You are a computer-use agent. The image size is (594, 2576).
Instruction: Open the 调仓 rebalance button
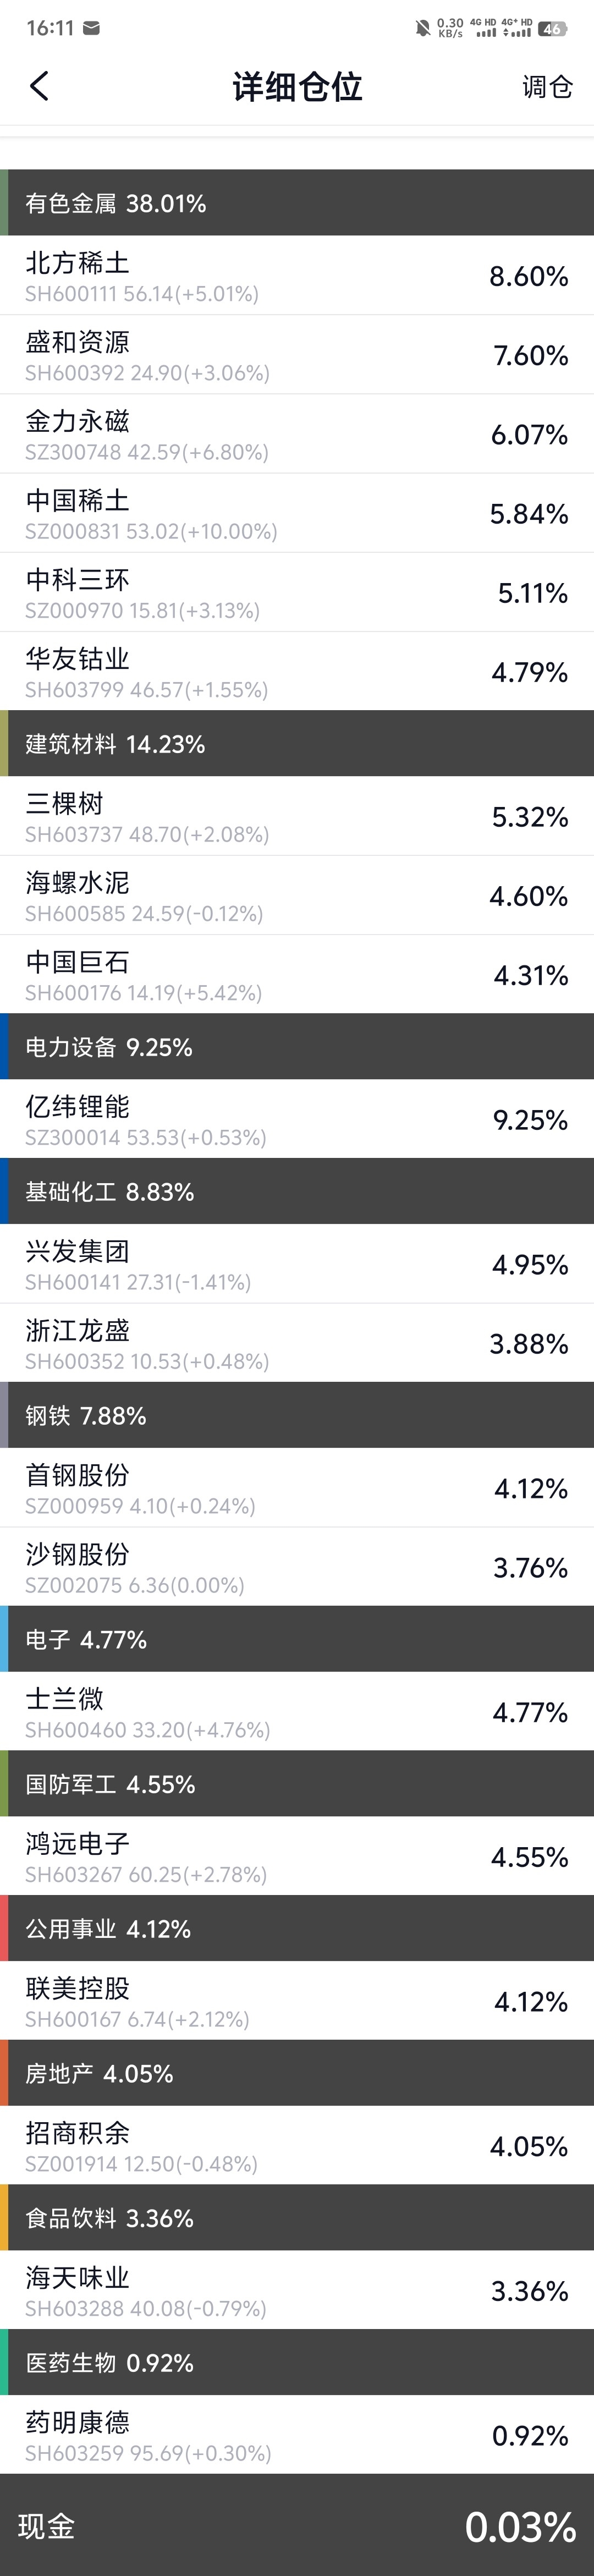click(x=547, y=87)
